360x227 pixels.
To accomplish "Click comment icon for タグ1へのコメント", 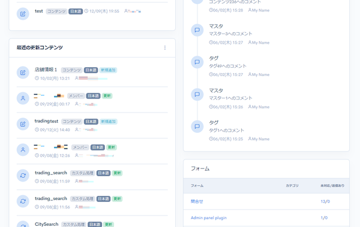I will (x=197, y=126).
